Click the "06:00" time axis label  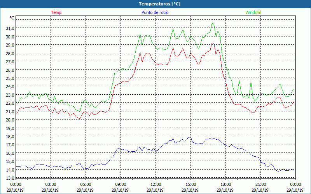click(86, 185)
